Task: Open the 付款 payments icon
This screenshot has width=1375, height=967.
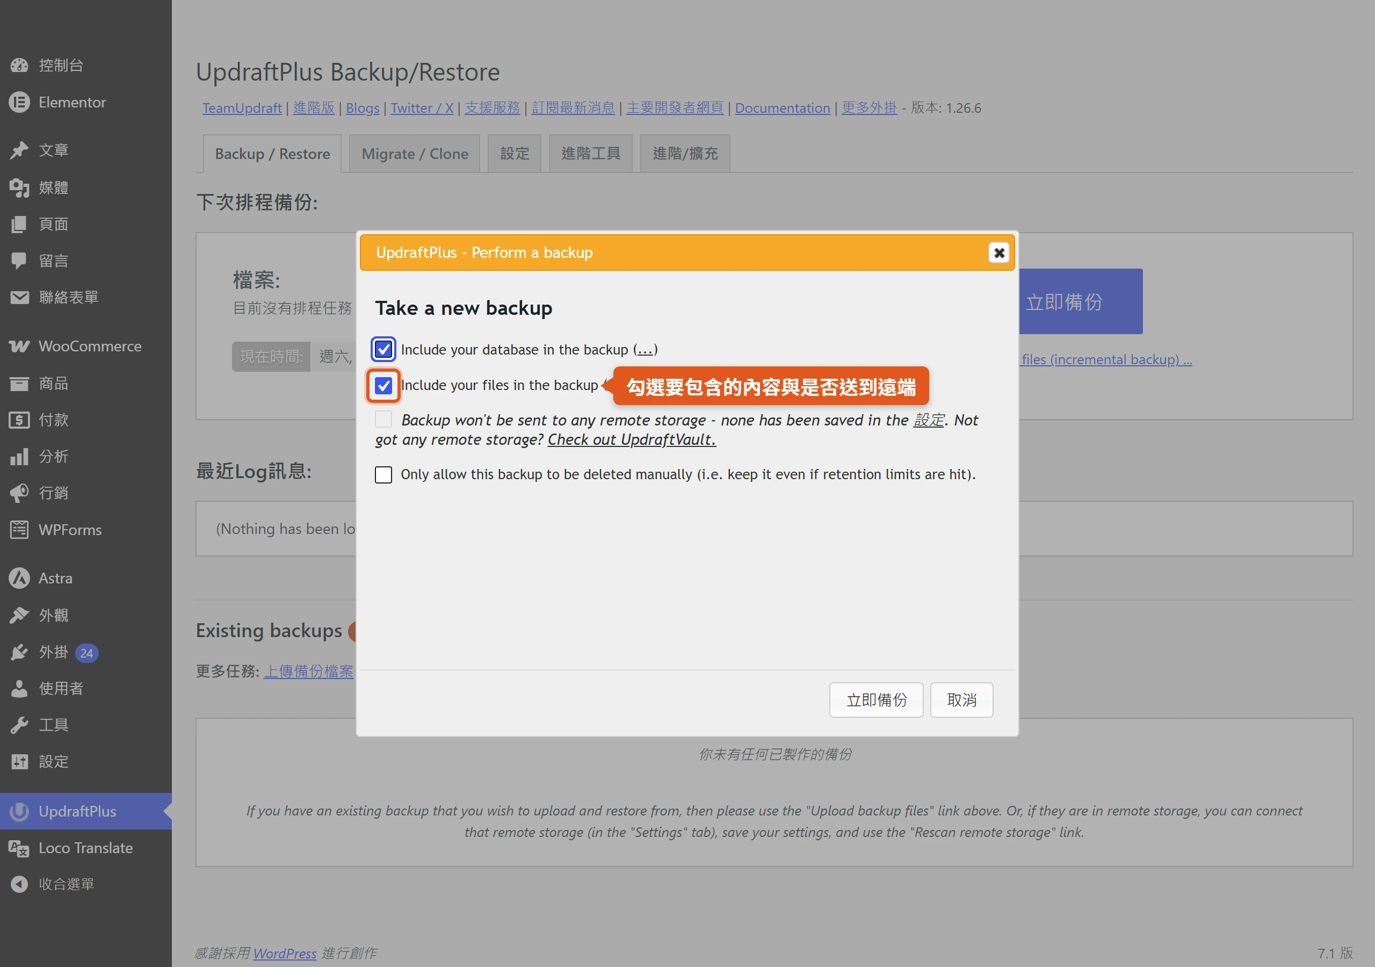Action: 19,420
